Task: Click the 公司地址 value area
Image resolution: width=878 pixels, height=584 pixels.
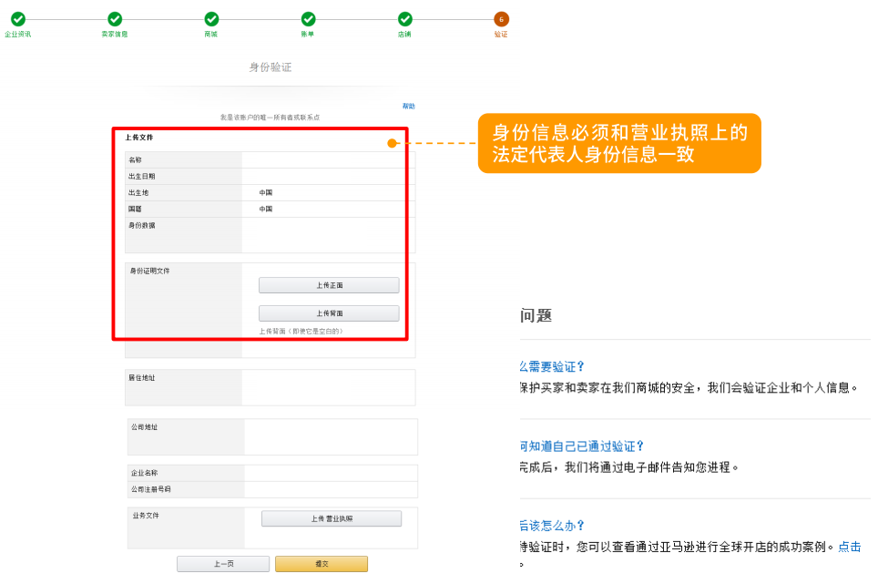Action: pos(331,436)
